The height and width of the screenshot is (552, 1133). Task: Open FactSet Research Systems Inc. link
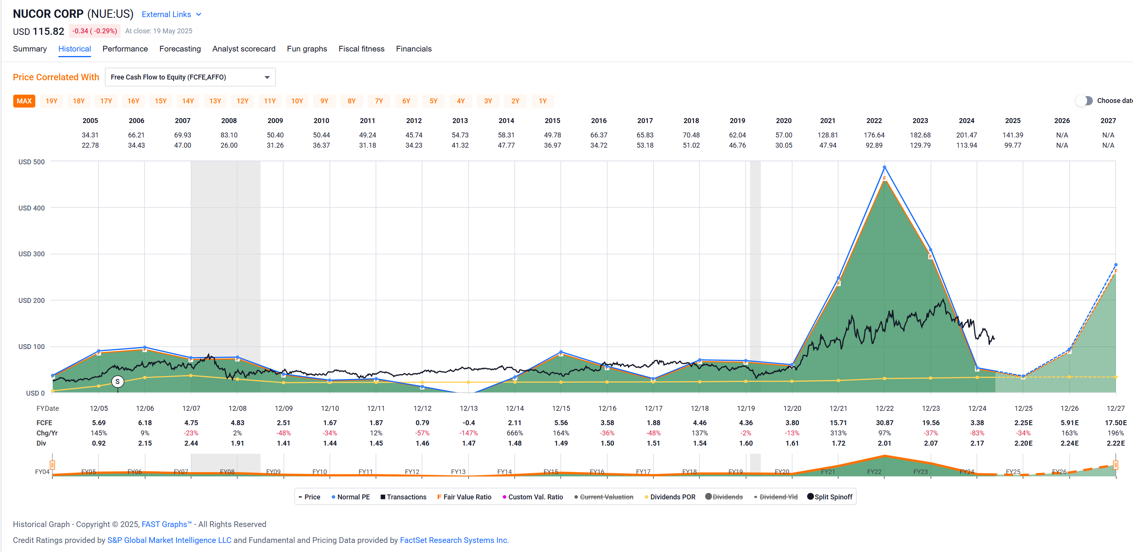(454, 540)
